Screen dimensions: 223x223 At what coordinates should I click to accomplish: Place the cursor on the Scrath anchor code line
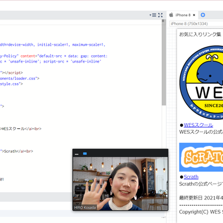[17, 151]
